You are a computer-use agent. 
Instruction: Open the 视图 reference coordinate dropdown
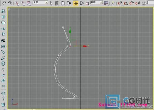(97, 3)
